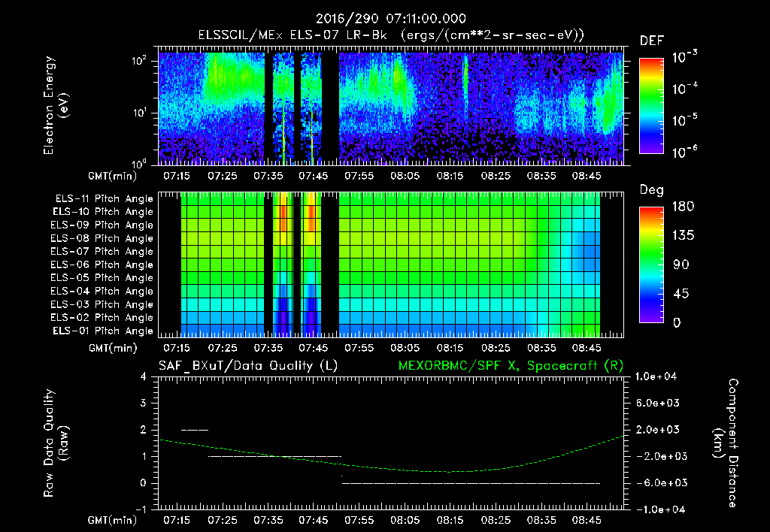This screenshot has height=532, width=770.
Task: Click the 1.0e+04 right axis value
Action: pos(656,376)
